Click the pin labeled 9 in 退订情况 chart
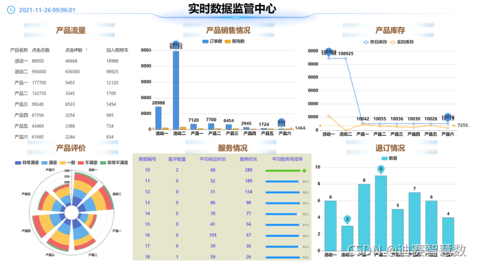Viewport: 477px width, 263px height. click(381, 169)
